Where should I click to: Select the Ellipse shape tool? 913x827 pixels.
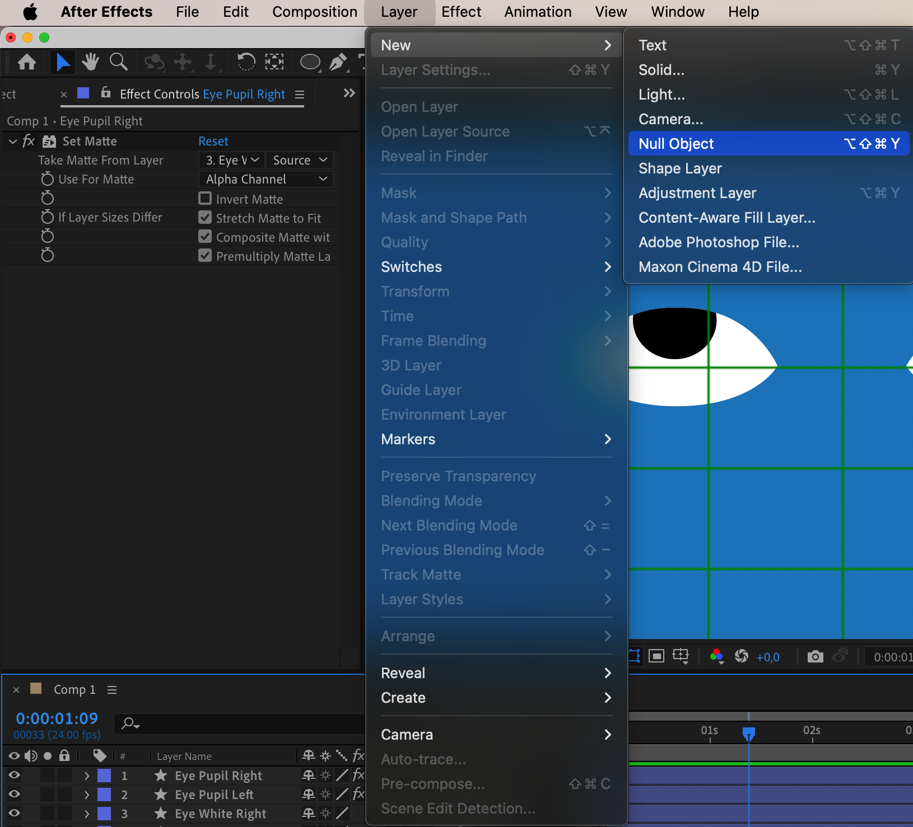point(310,62)
